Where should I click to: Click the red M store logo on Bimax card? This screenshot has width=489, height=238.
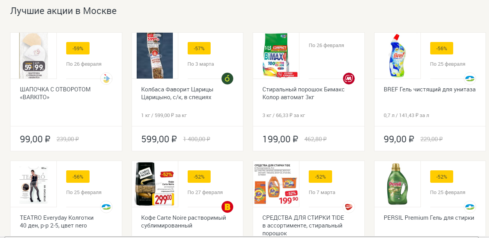pyautogui.click(x=348, y=79)
